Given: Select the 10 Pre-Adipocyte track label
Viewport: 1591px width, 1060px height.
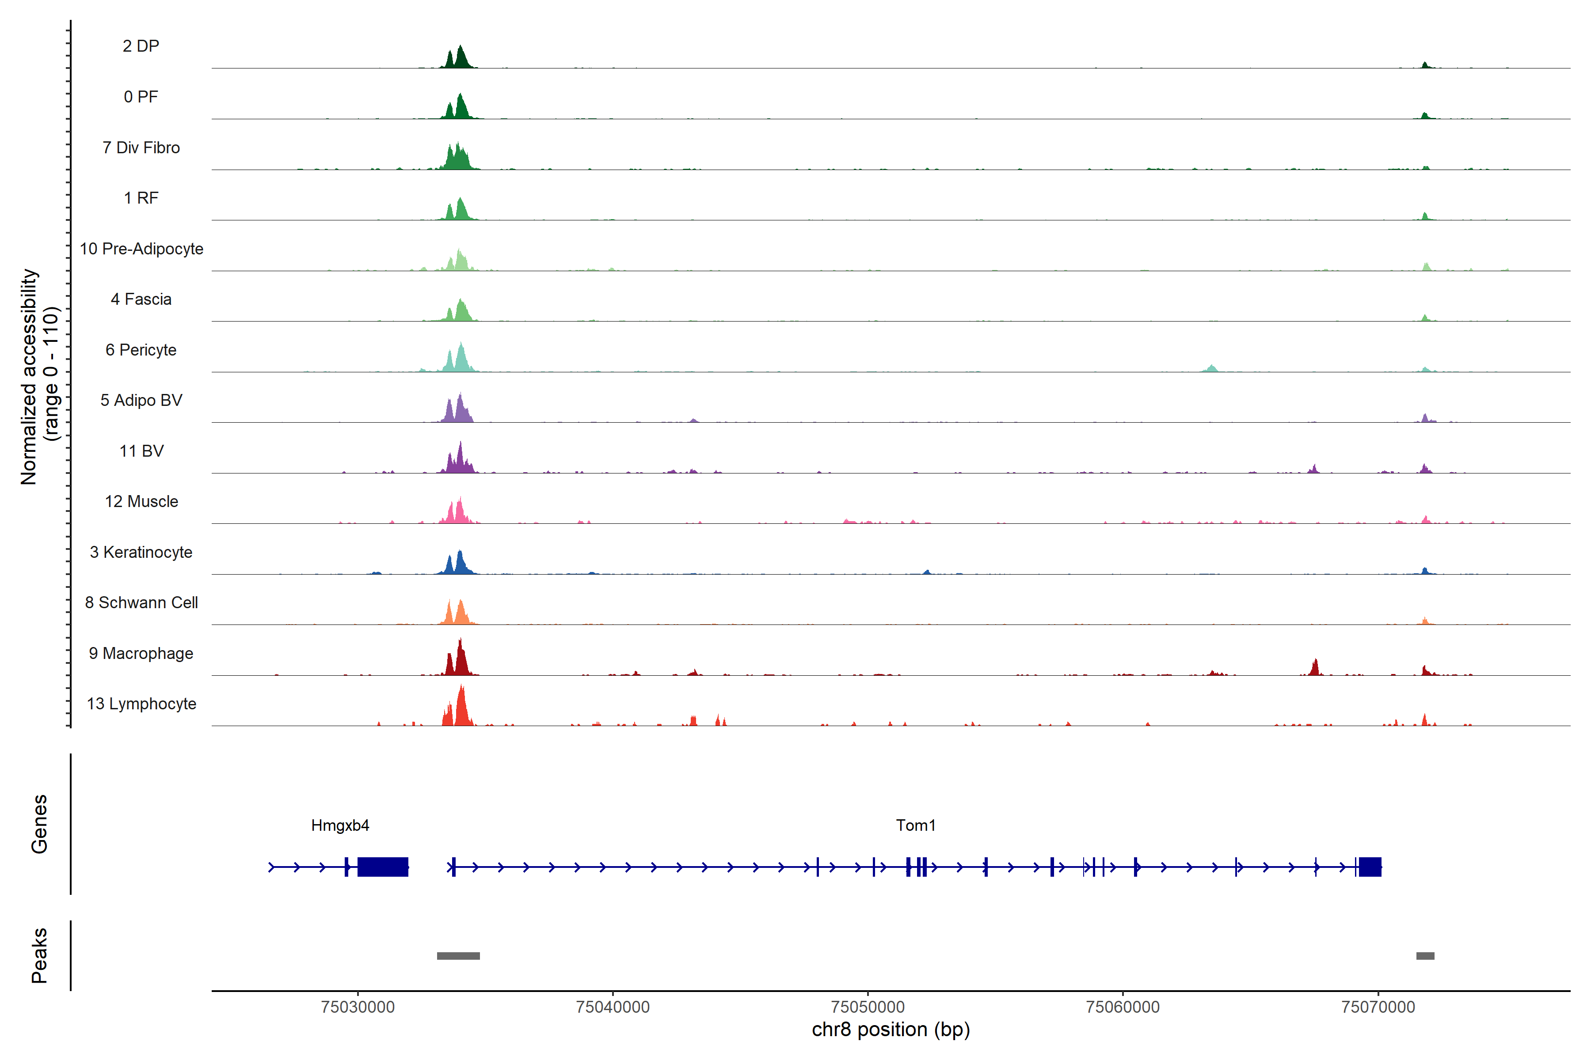Looking at the screenshot, I should (x=141, y=249).
